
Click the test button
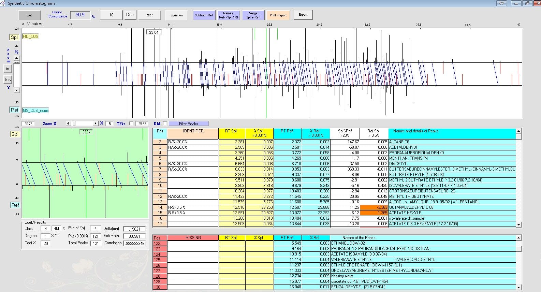(150, 15)
